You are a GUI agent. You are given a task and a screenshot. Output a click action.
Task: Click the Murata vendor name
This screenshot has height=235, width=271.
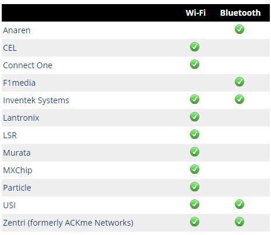17,153
